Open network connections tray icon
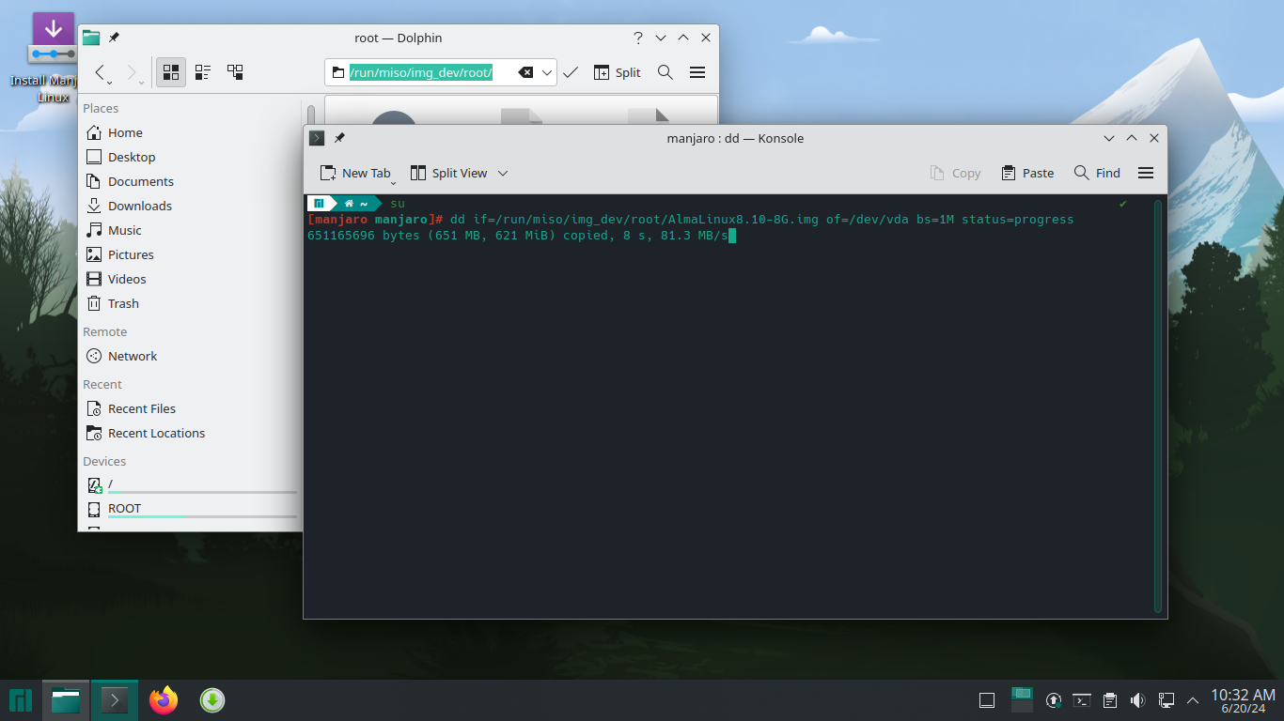Viewport: 1284px width, 721px height. pyautogui.click(x=1167, y=700)
